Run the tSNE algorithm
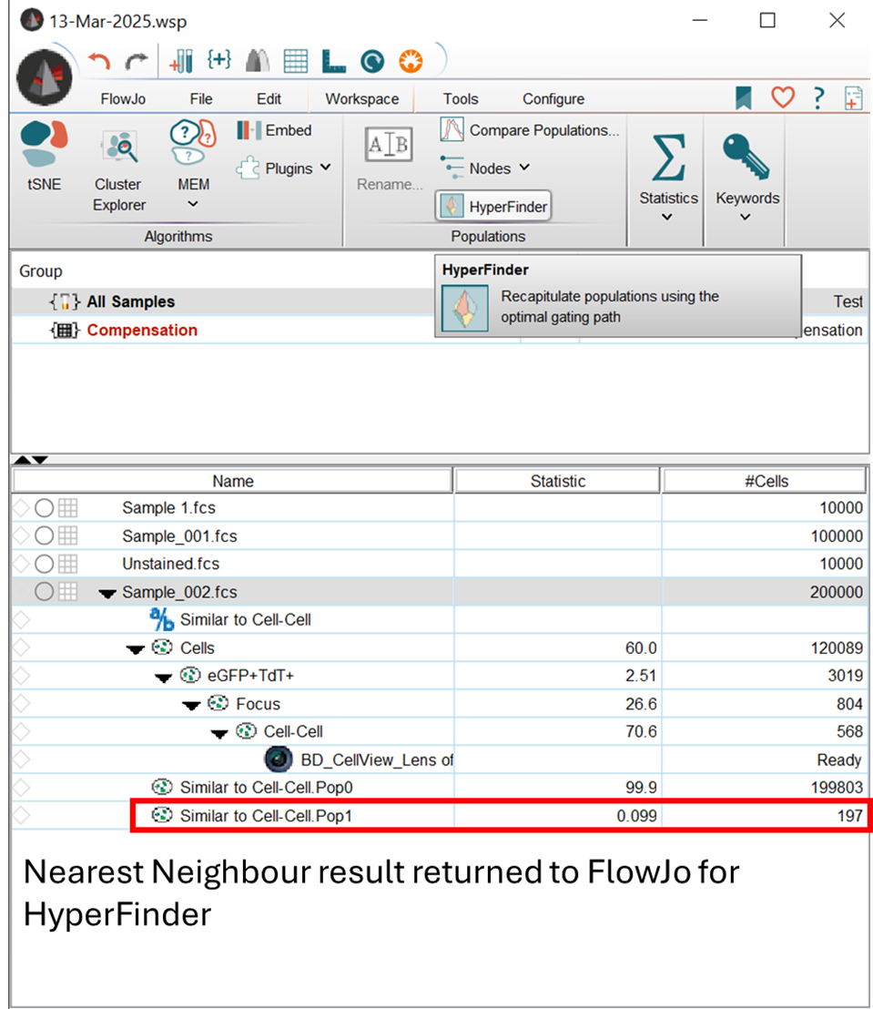The height and width of the screenshot is (1009, 873). pyautogui.click(x=44, y=157)
